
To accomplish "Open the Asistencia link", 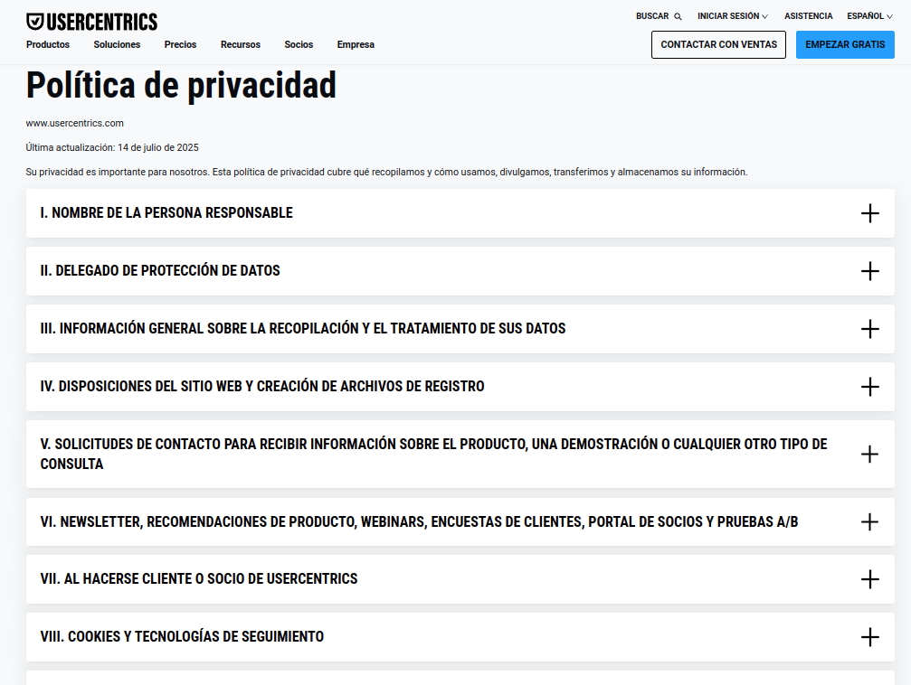I will [808, 16].
